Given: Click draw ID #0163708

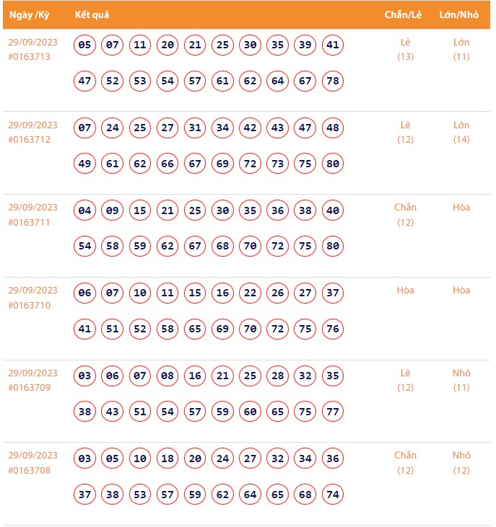Looking at the screenshot, I should coord(30,470).
